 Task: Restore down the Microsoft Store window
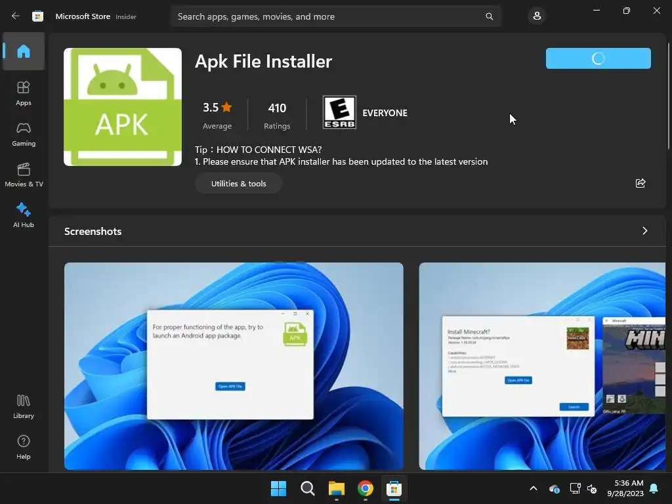point(627,10)
